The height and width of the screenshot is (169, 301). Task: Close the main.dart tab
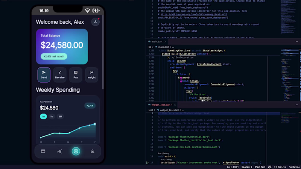pyautogui.click(x=165, y=42)
